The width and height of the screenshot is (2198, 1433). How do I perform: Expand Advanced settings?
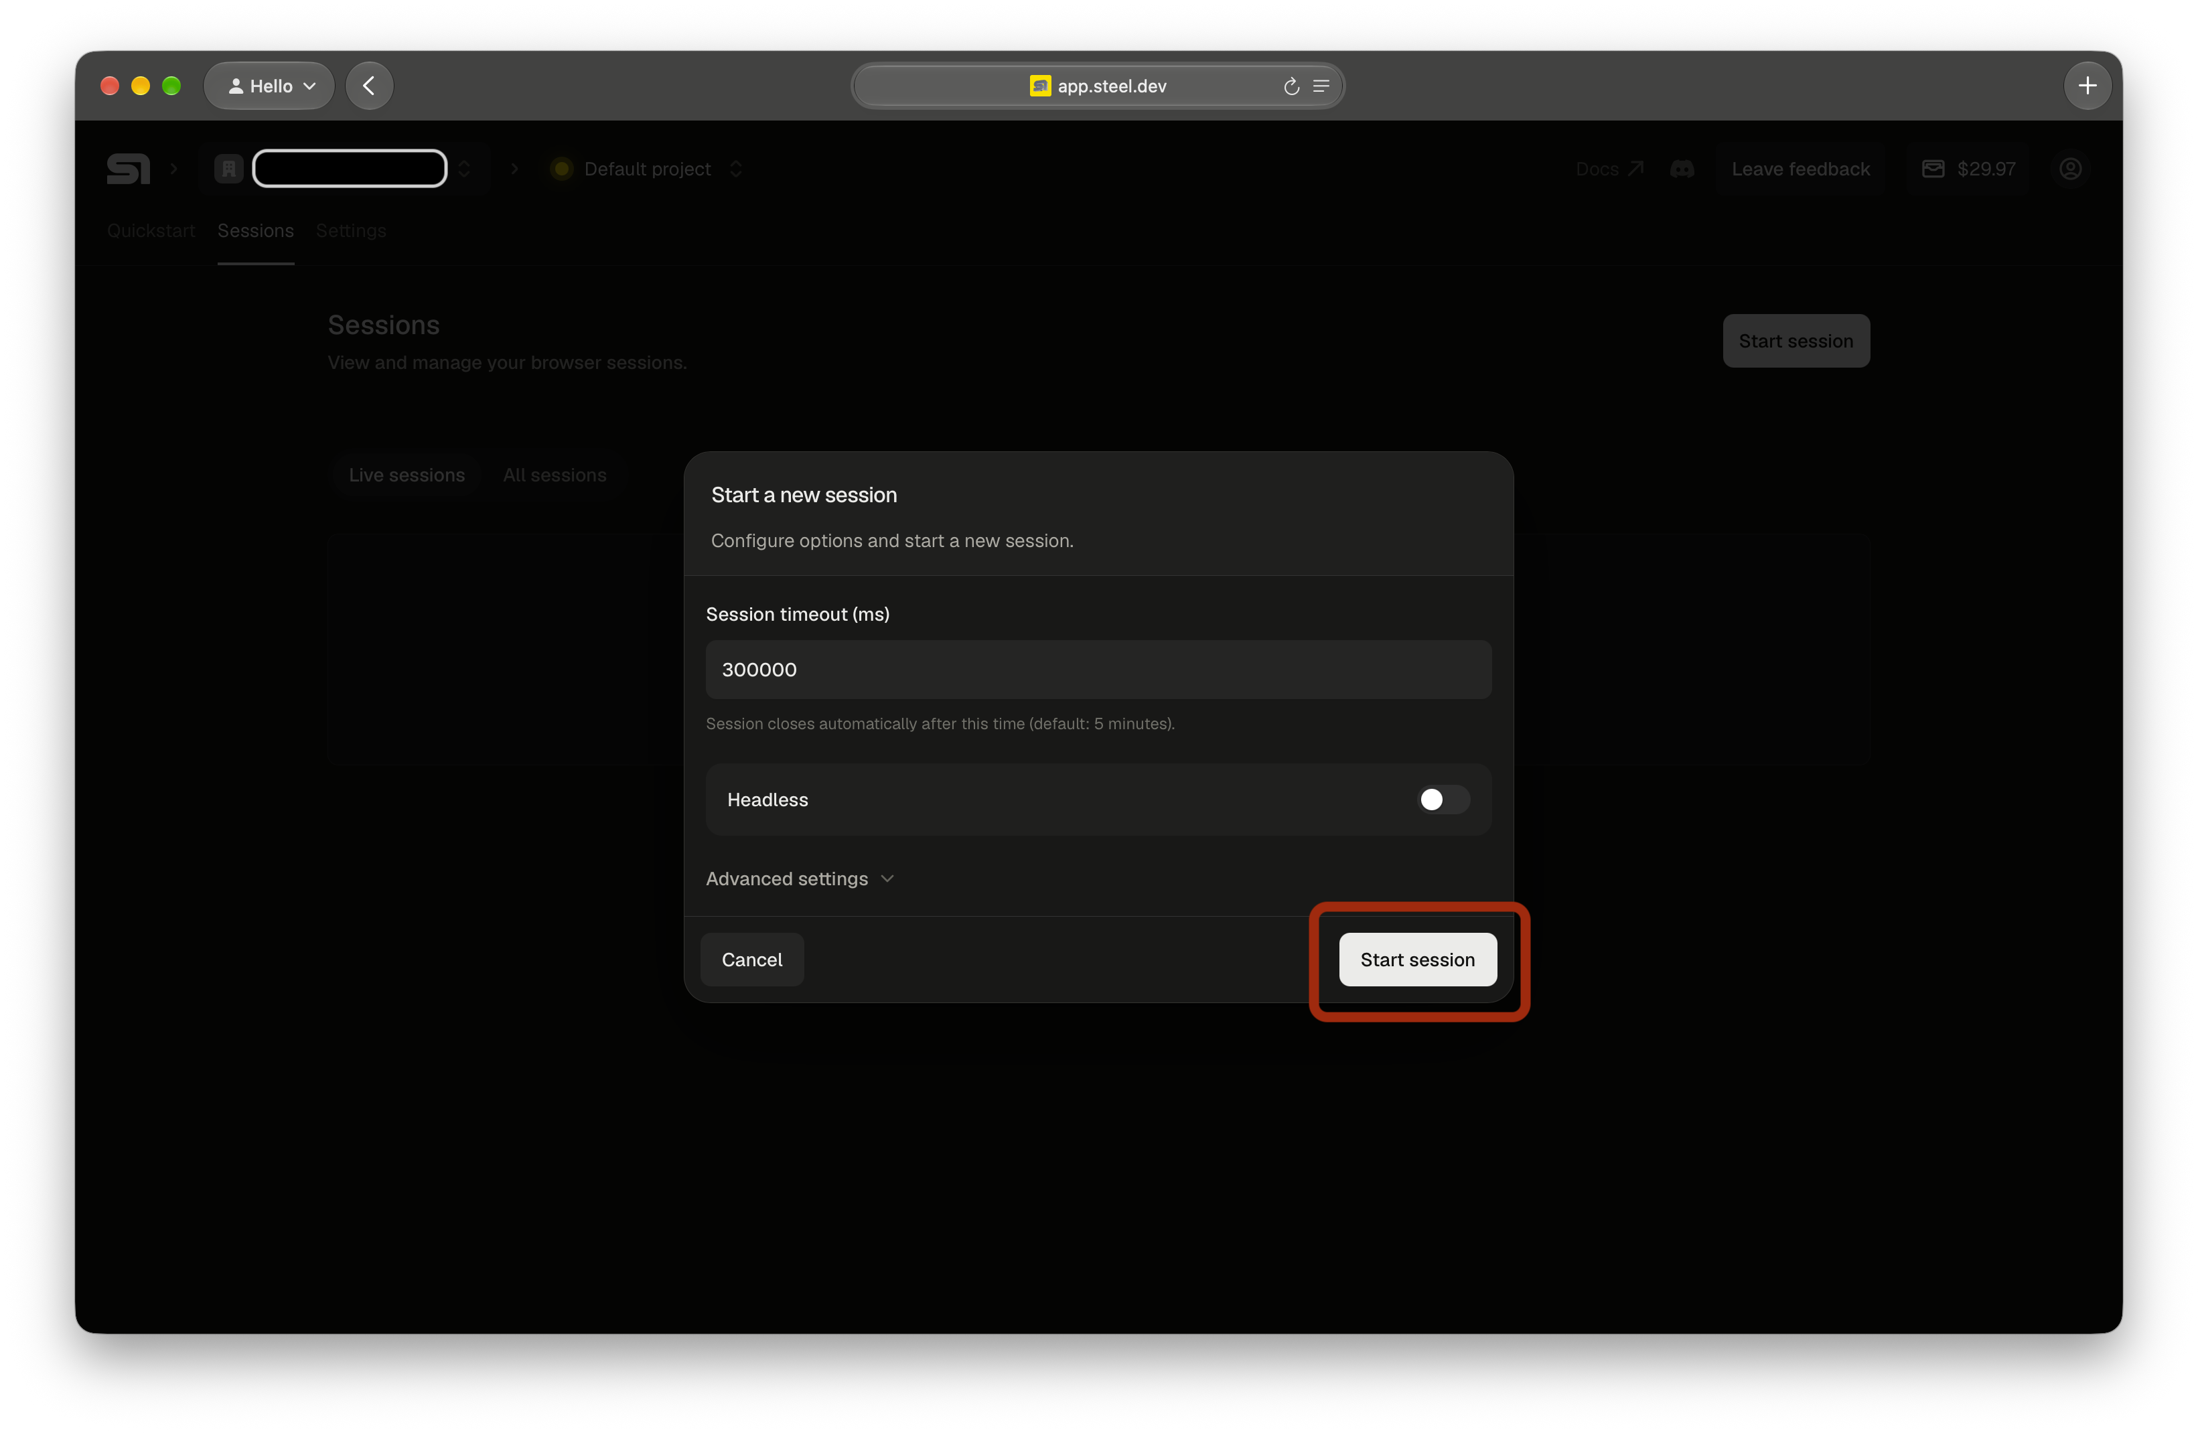800,879
